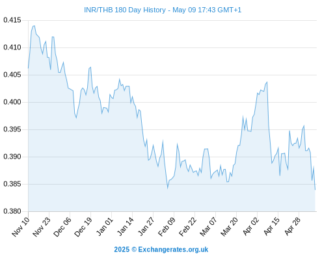322x260 pixels.
Task: Select the Feb 09 x-axis date label
Action: coord(167,227)
